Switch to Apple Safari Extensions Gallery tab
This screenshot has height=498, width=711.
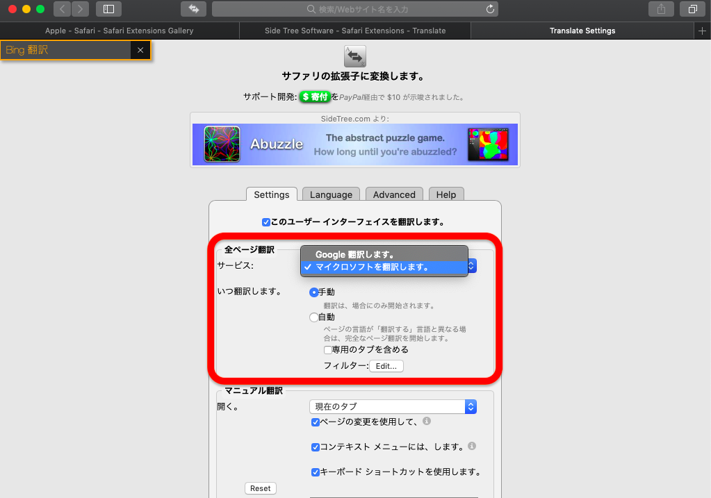(x=120, y=31)
